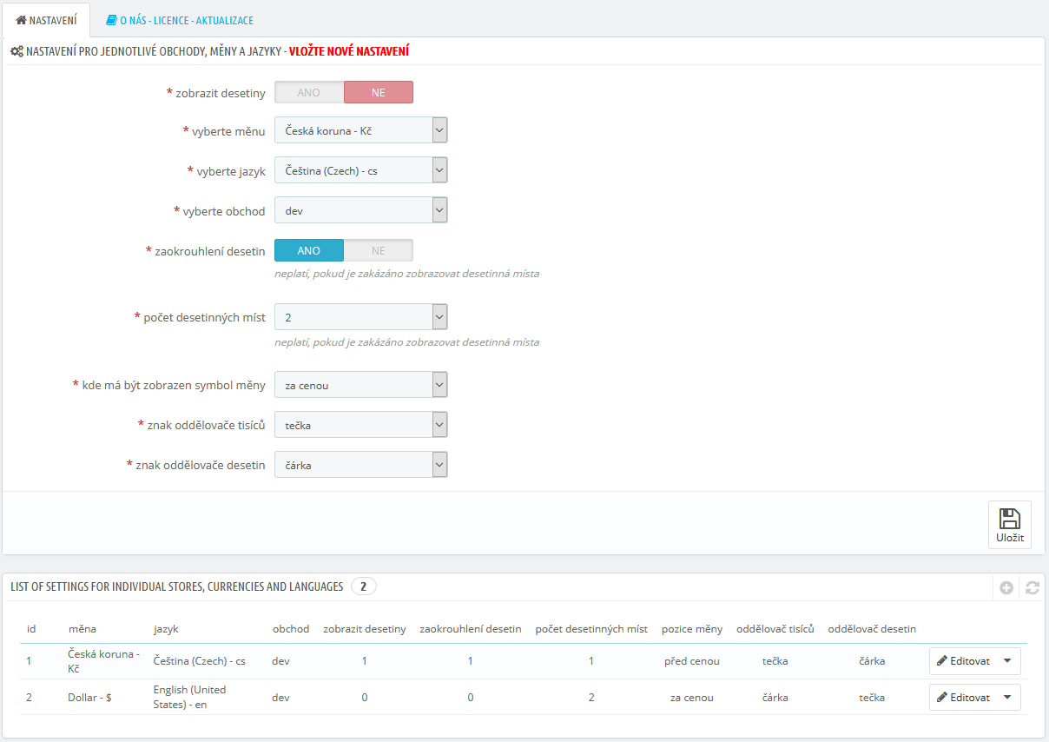Click the home icon on Nastavení tab
This screenshot has width=1049, height=742.
(x=22, y=19)
